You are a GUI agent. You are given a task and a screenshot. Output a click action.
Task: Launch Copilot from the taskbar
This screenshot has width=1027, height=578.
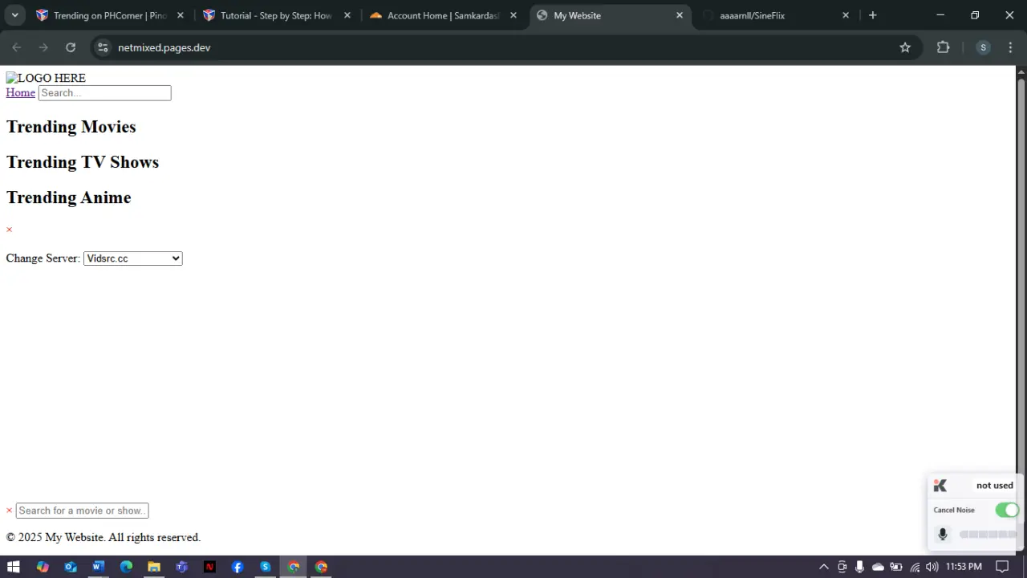(x=43, y=567)
